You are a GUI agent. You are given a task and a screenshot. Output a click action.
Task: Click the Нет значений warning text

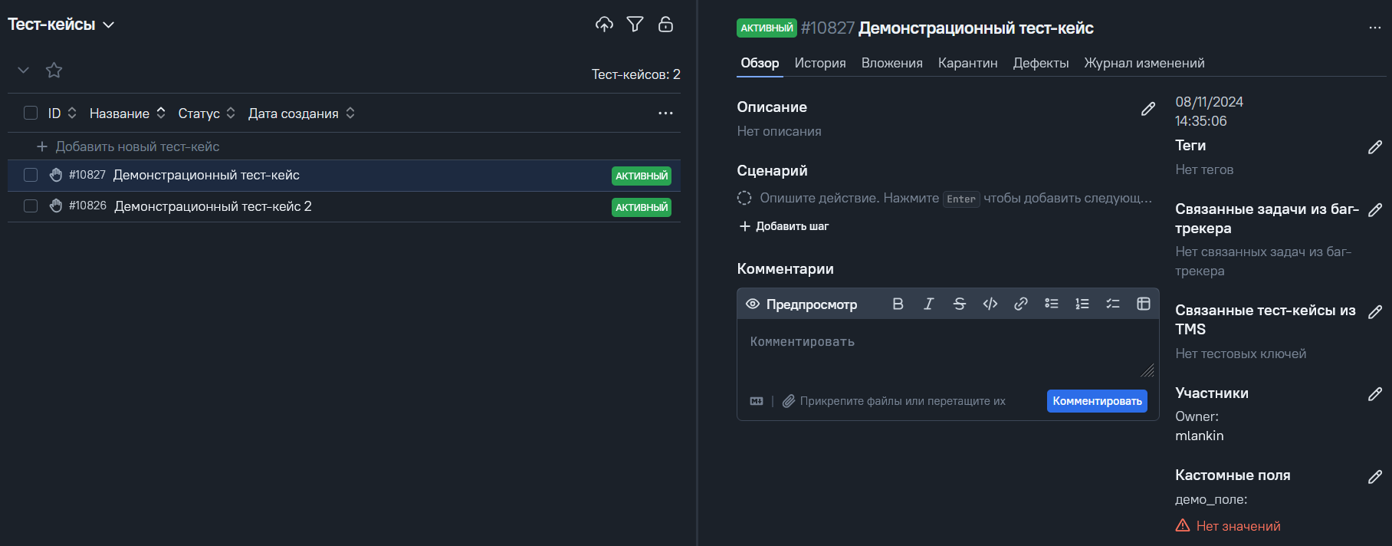click(x=1238, y=526)
